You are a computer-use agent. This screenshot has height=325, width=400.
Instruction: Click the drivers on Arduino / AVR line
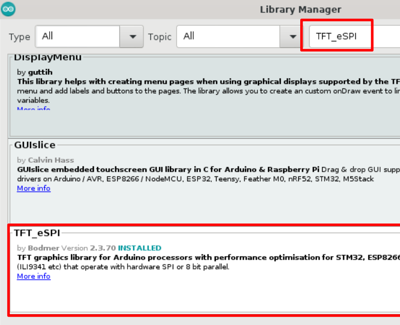196,179
